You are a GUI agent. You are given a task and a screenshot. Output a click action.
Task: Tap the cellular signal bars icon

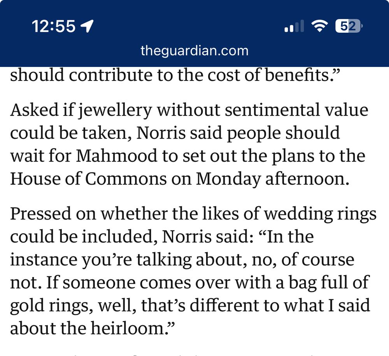pos(294,26)
